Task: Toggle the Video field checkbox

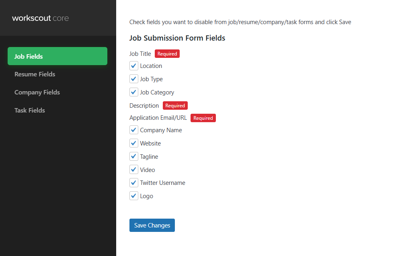Action: pyautogui.click(x=134, y=170)
